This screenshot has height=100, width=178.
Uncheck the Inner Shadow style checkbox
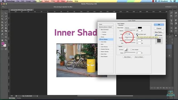tap(100, 39)
